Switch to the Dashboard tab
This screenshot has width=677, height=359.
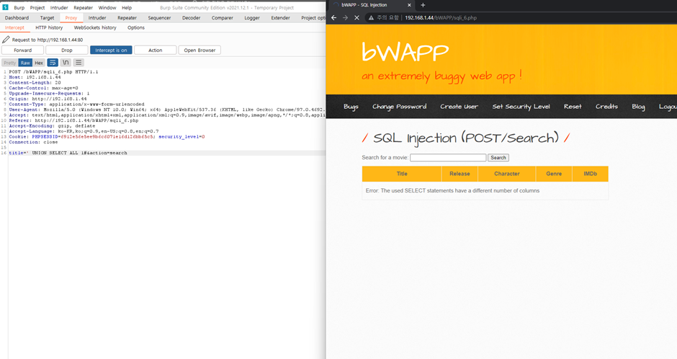17,18
